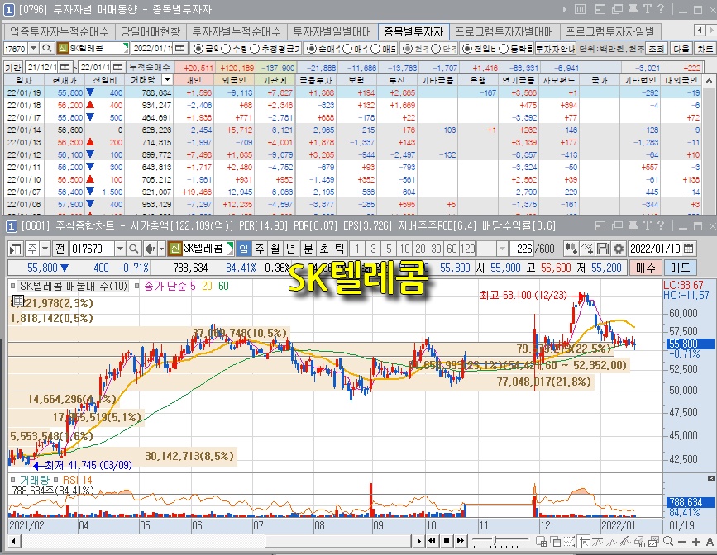Click the speaker sound icon in the chart toolbar

(x=150, y=249)
